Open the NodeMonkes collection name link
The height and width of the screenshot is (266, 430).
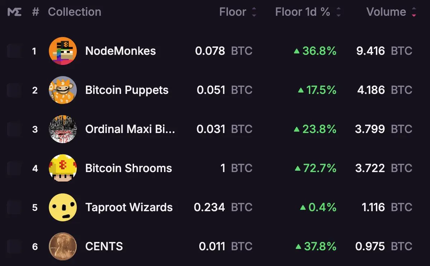[x=120, y=51]
